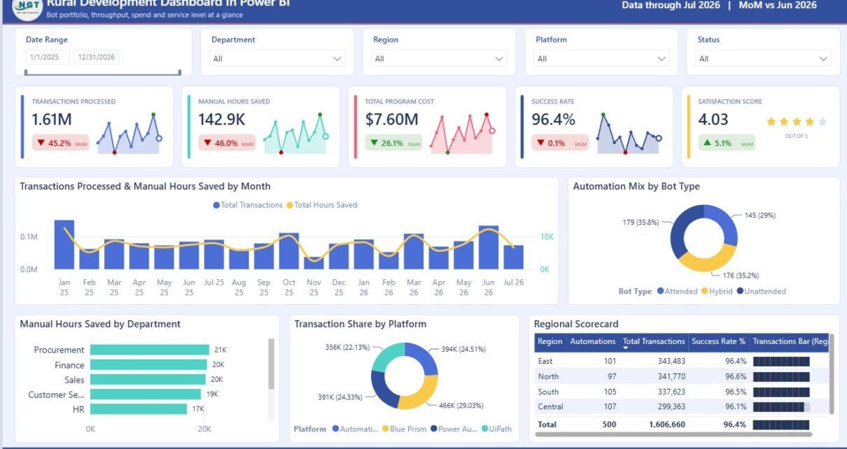Click the green up arrow in Satisfaction Score
This screenshot has height=449, width=847.
point(708,143)
